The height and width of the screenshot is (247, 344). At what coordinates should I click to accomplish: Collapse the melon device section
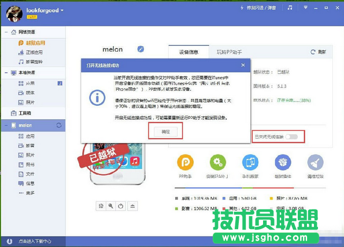6,126
